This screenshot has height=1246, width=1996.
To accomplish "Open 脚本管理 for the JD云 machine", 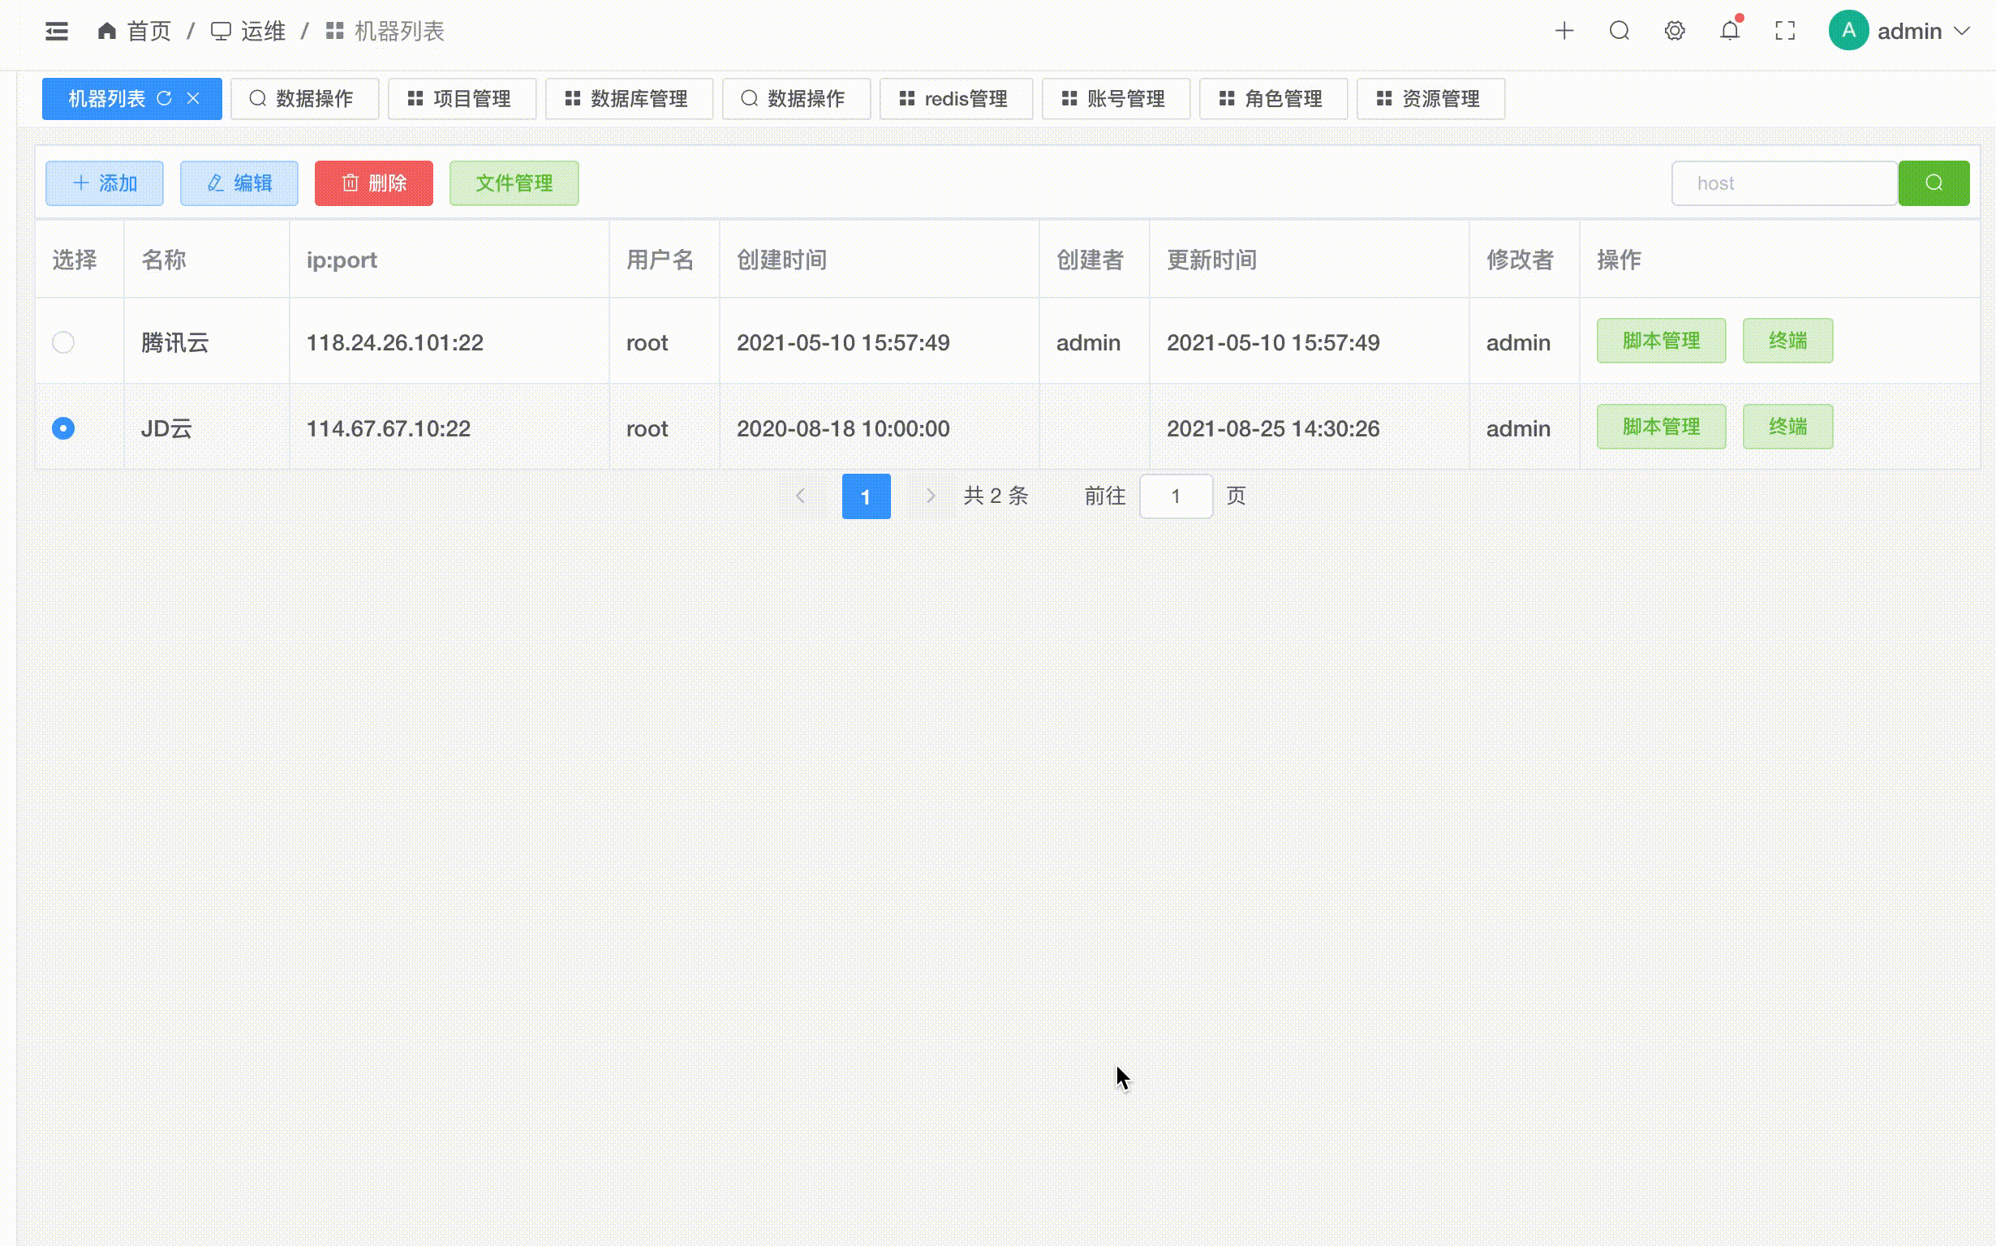I will (1661, 426).
